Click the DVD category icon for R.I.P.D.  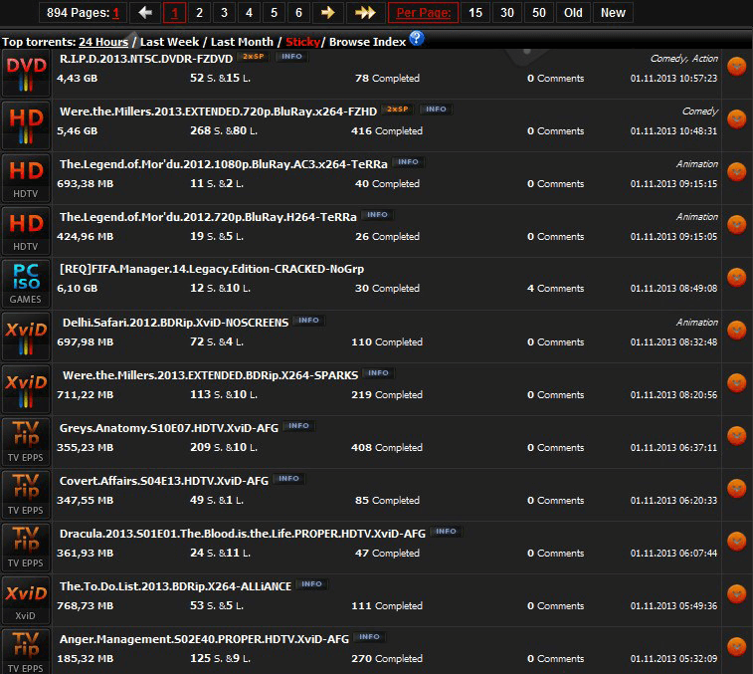tap(26, 73)
